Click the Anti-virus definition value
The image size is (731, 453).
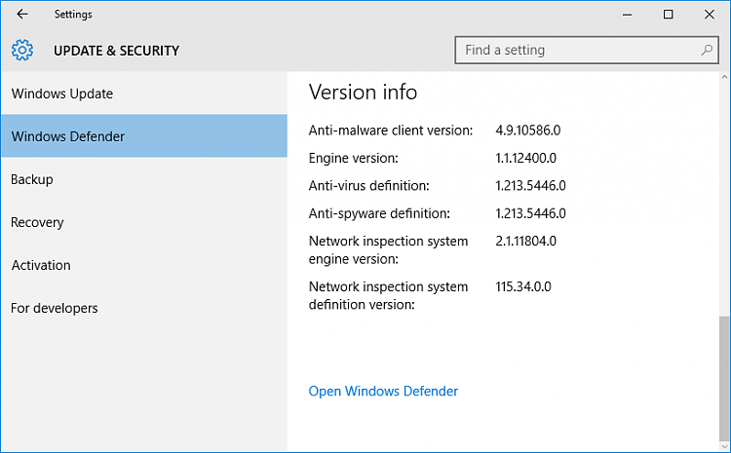click(x=530, y=185)
